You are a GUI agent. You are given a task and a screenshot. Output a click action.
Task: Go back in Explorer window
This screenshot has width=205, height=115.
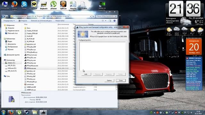tap(3, 16)
